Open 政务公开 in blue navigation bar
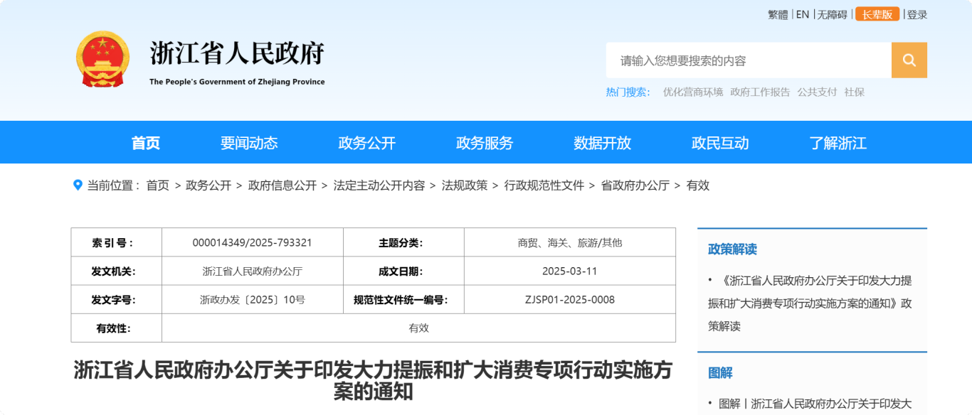Screen dimensions: 972x415 367,143
